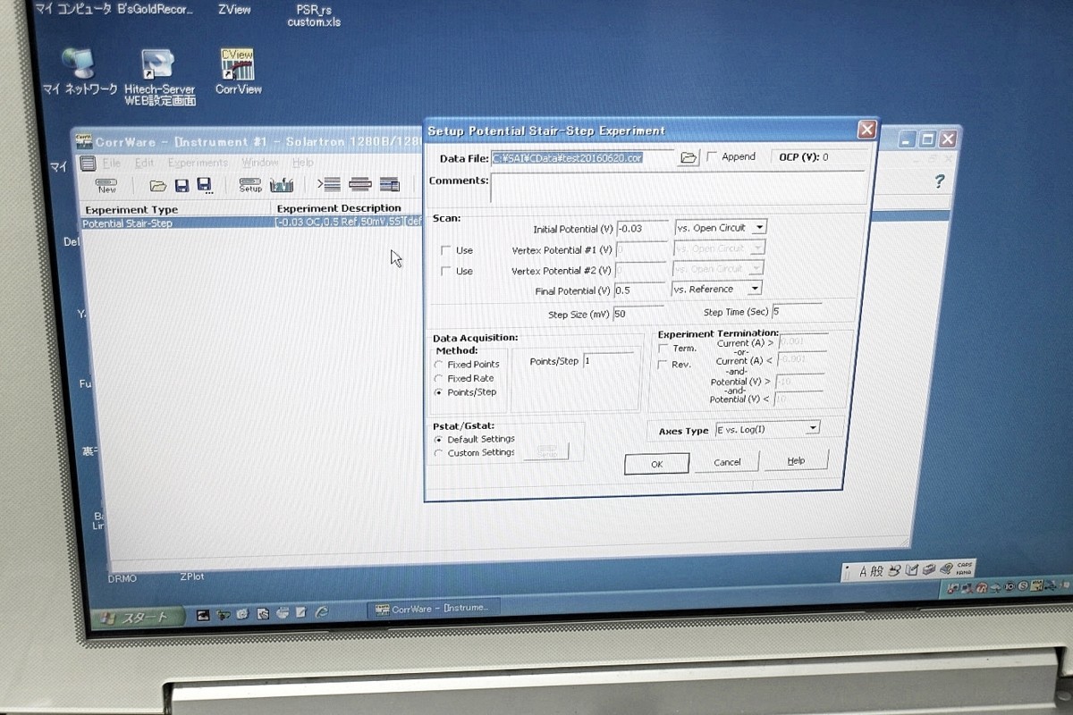Click the Initial Potential (V) field
1073x715 pixels.
click(641, 229)
